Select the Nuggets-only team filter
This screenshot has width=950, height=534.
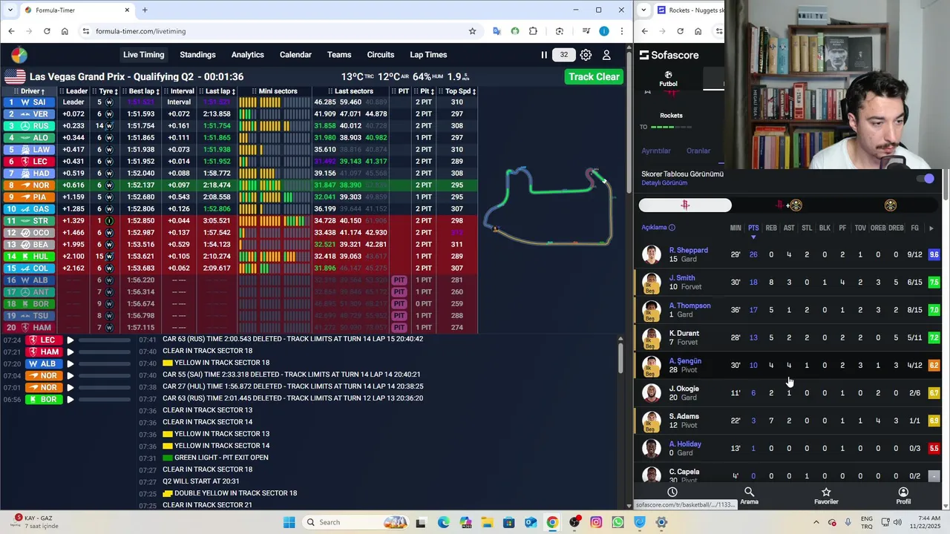(891, 205)
